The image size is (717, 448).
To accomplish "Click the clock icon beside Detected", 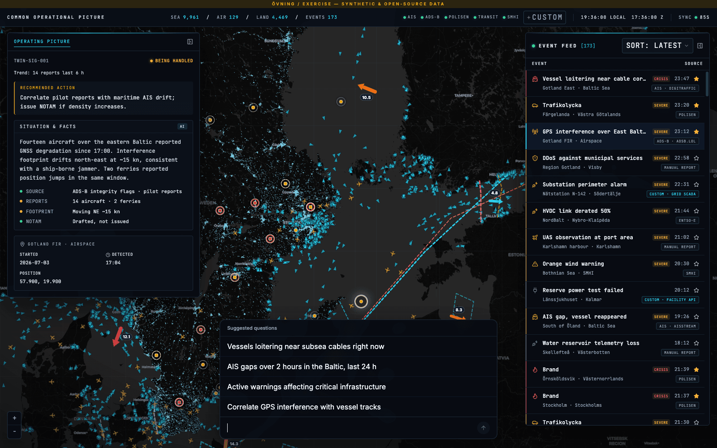I will pyautogui.click(x=108, y=254).
